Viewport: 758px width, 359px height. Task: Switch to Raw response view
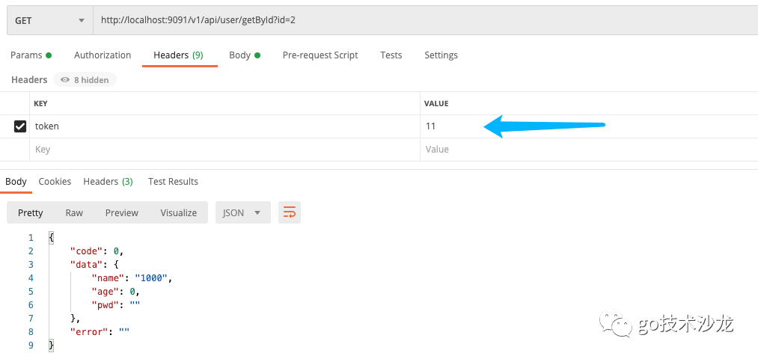point(74,212)
